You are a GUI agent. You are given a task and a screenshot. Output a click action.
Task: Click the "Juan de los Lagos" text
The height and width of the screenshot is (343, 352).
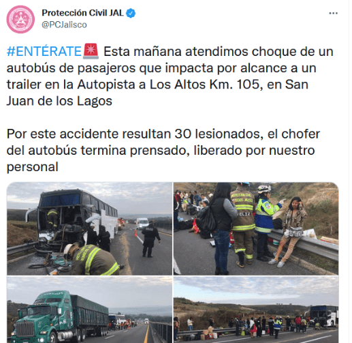[x=59, y=101]
